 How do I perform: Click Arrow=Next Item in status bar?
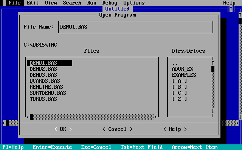194,147
